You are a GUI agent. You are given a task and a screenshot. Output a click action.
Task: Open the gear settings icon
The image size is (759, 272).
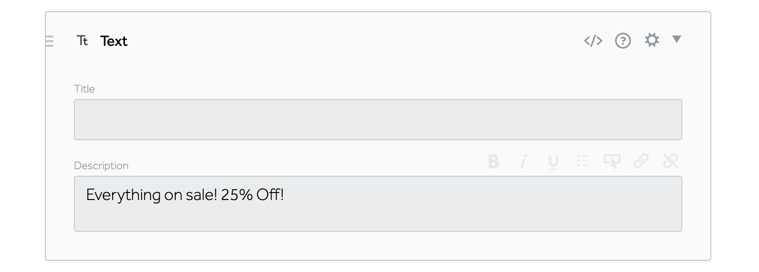pos(652,40)
